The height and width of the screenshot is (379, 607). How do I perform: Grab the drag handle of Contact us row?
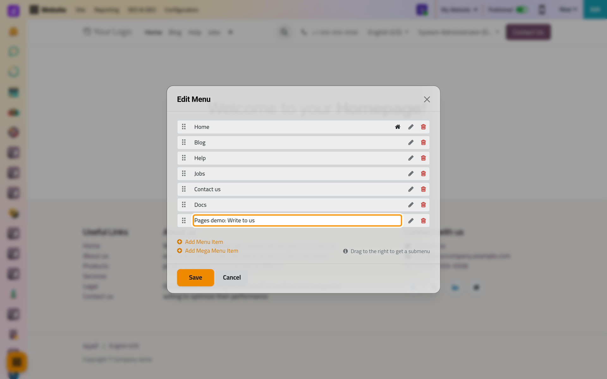[184, 189]
